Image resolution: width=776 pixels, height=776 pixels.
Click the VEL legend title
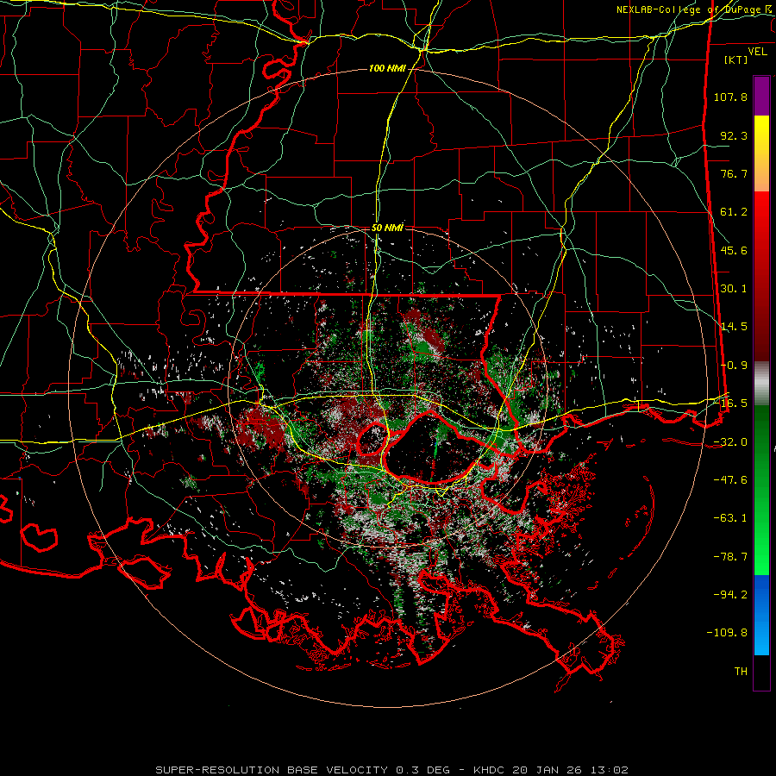(757, 52)
